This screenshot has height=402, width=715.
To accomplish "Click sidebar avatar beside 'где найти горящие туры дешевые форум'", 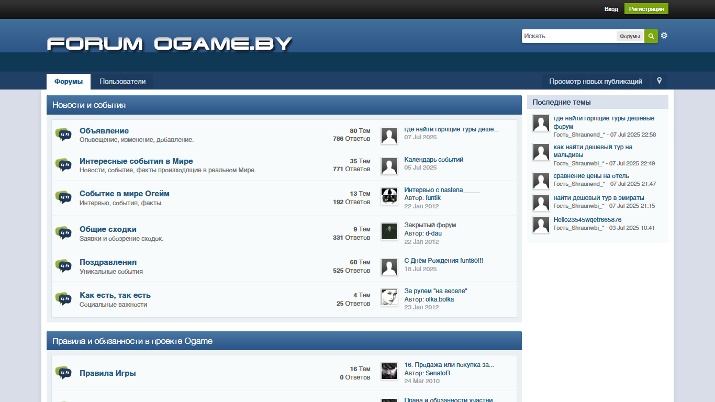I will click(x=541, y=124).
